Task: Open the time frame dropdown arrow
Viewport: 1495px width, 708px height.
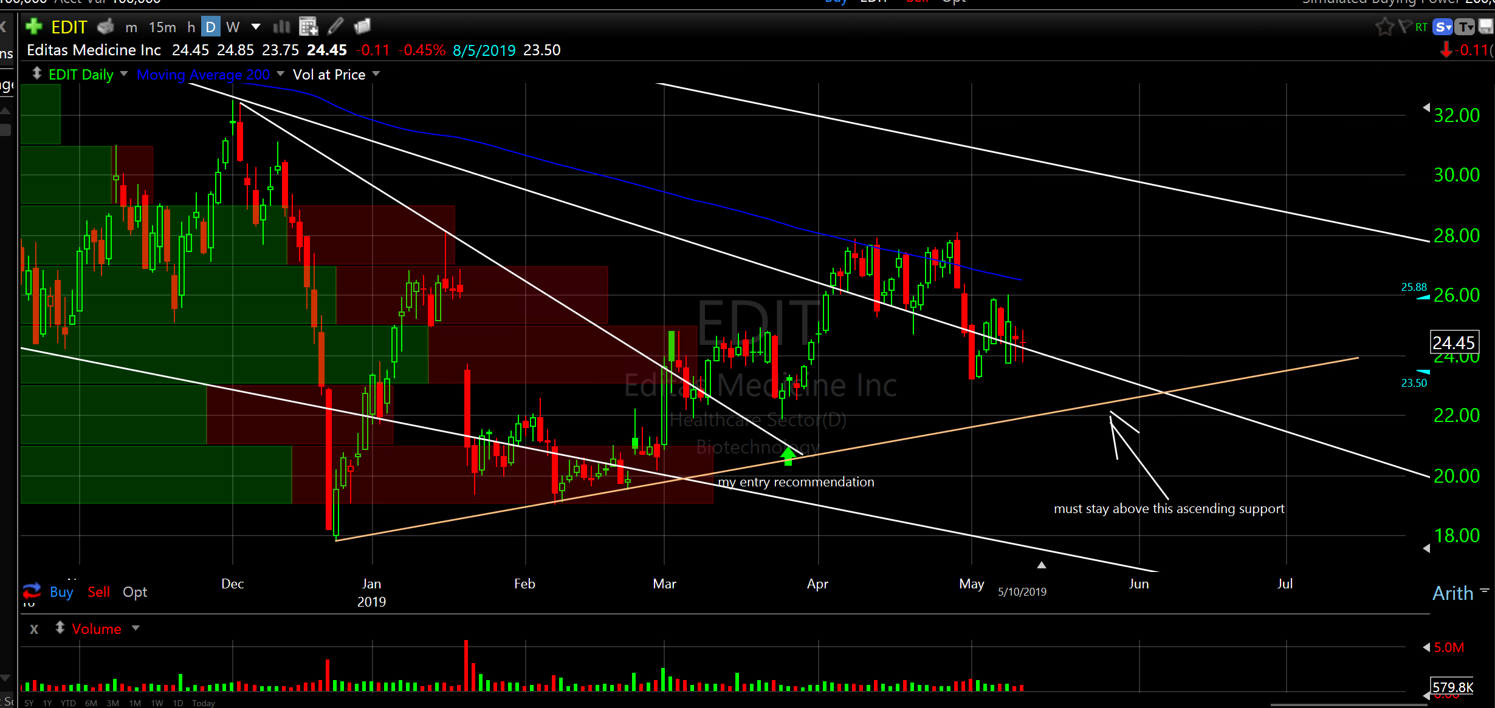Action: coord(256,27)
